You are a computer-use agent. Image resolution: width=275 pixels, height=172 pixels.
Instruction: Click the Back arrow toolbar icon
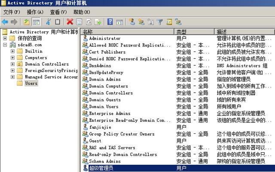click(5, 21)
